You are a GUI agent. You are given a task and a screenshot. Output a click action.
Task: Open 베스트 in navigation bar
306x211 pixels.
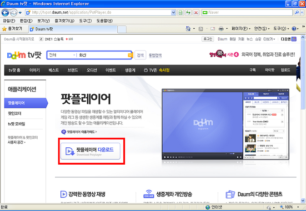coord(54,70)
